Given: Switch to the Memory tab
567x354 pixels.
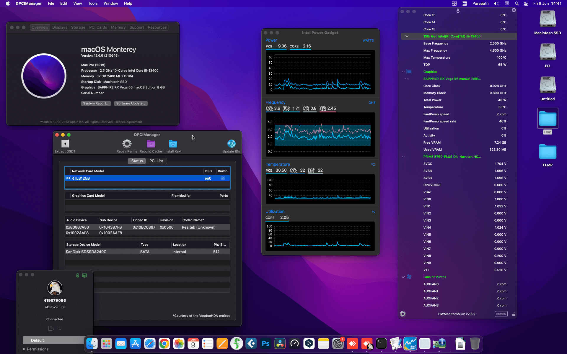Looking at the screenshot, I should (x=118, y=27).
